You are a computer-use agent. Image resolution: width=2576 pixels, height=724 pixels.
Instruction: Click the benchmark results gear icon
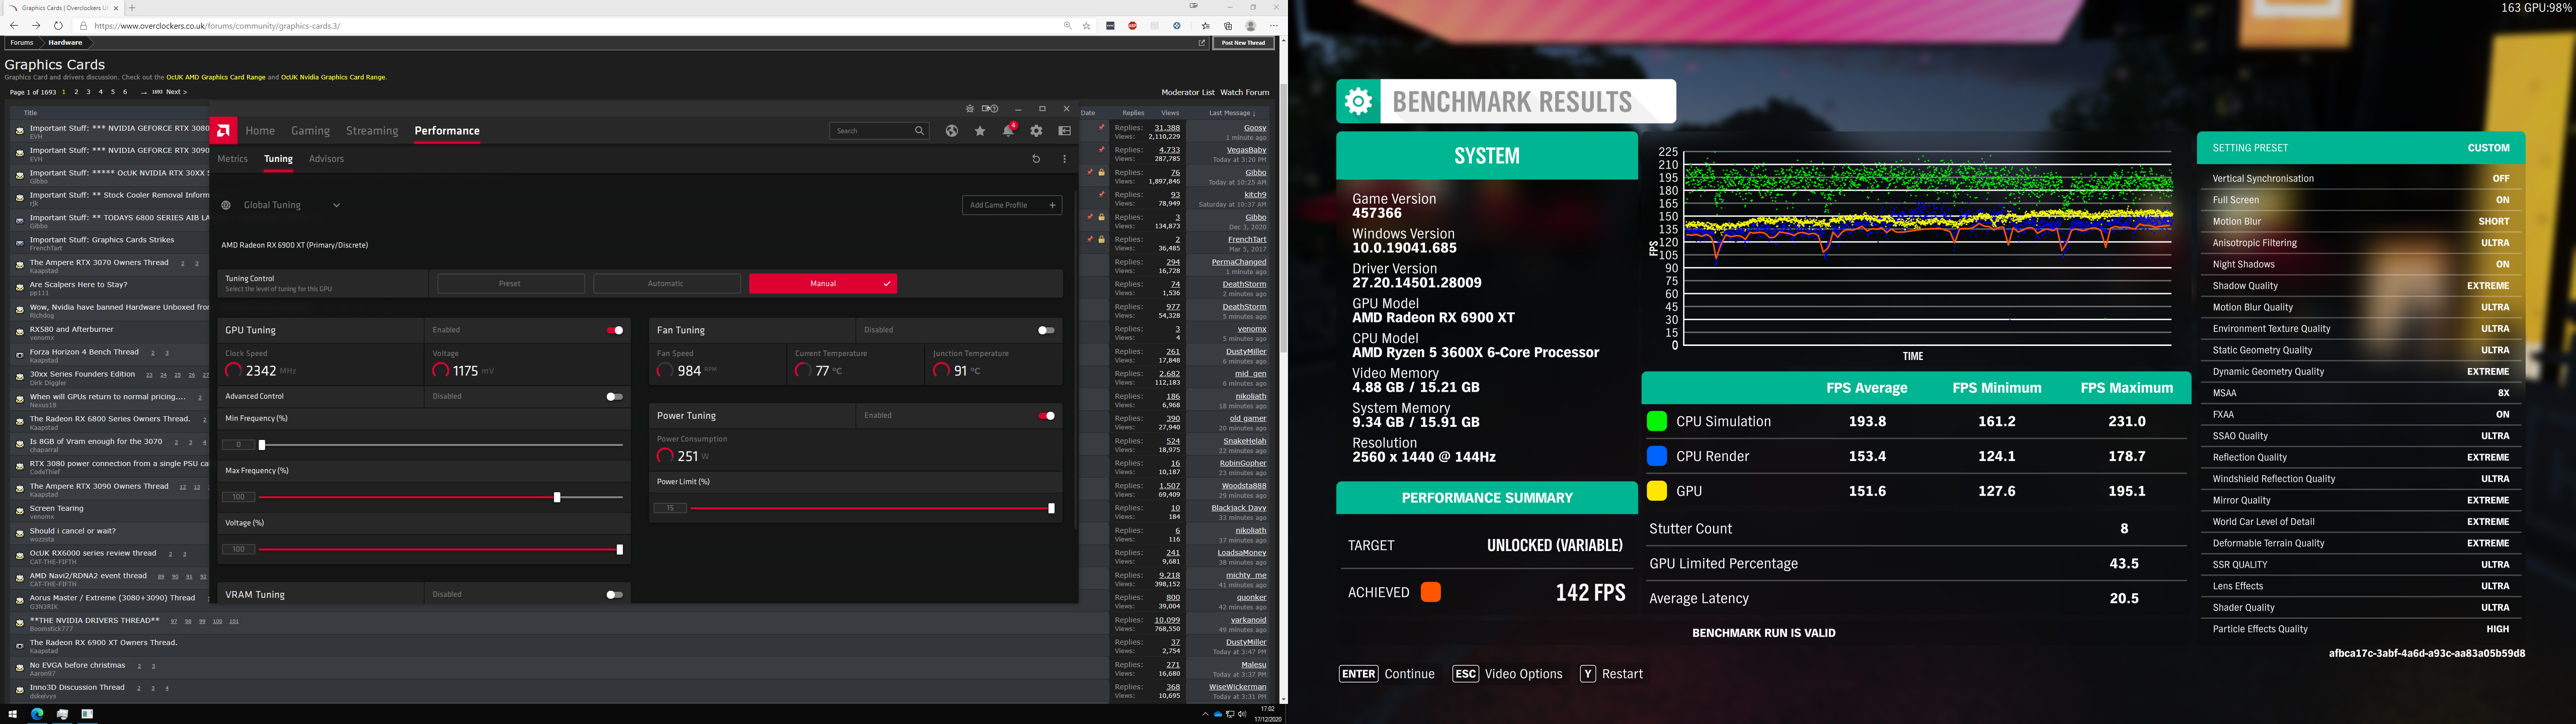tap(1358, 101)
